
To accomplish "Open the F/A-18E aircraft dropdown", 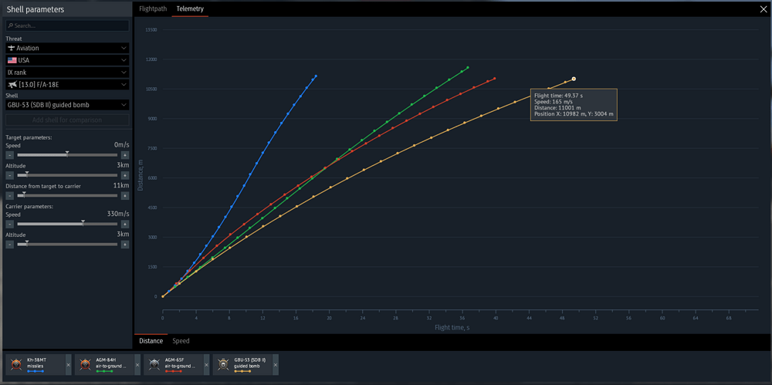I will tap(67, 85).
